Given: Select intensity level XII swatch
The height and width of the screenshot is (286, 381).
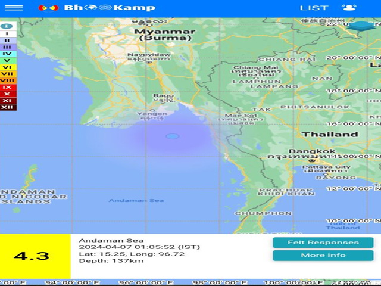Looking at the screenshot, I should tap(7, 107).
